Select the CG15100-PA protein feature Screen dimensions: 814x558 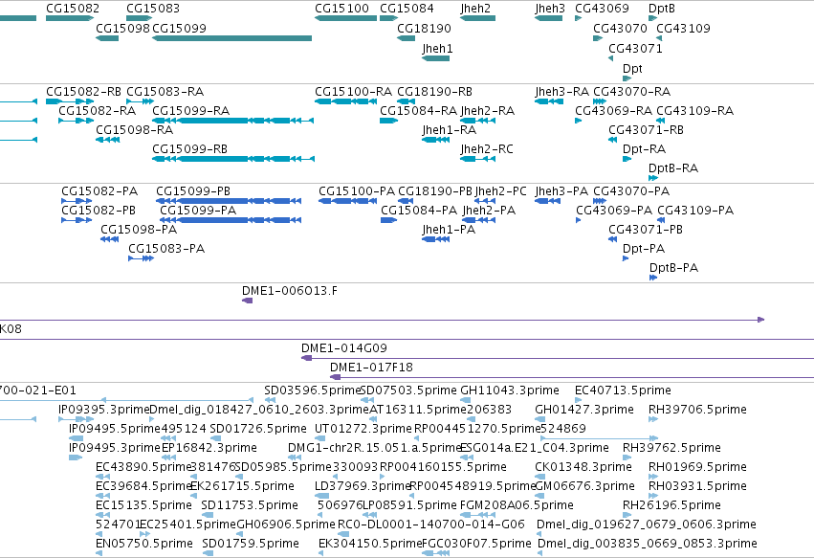[347, 201]
